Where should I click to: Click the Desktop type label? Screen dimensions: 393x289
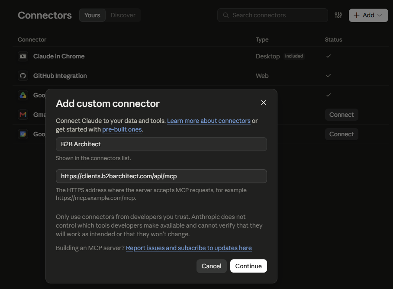click(x=267, y=56)
